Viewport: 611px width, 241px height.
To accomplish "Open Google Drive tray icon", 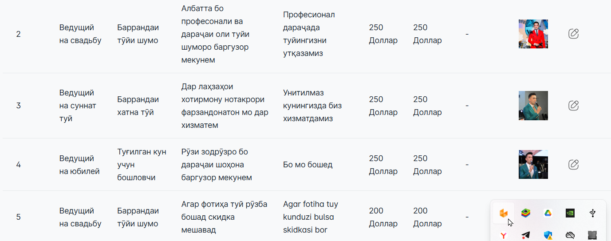I will pos(548,213).
